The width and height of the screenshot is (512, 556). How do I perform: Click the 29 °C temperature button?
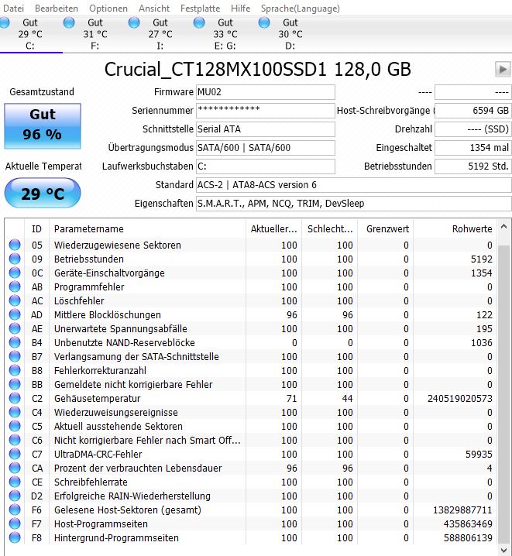(x=43, y=194)
